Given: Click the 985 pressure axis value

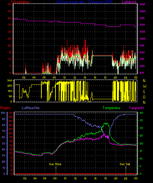Looking at the screenshot, I should tap(142, 59).
